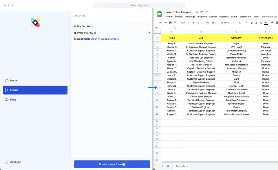Decrease decimal places
Screen dimensions: 278x170
(202, 23)
